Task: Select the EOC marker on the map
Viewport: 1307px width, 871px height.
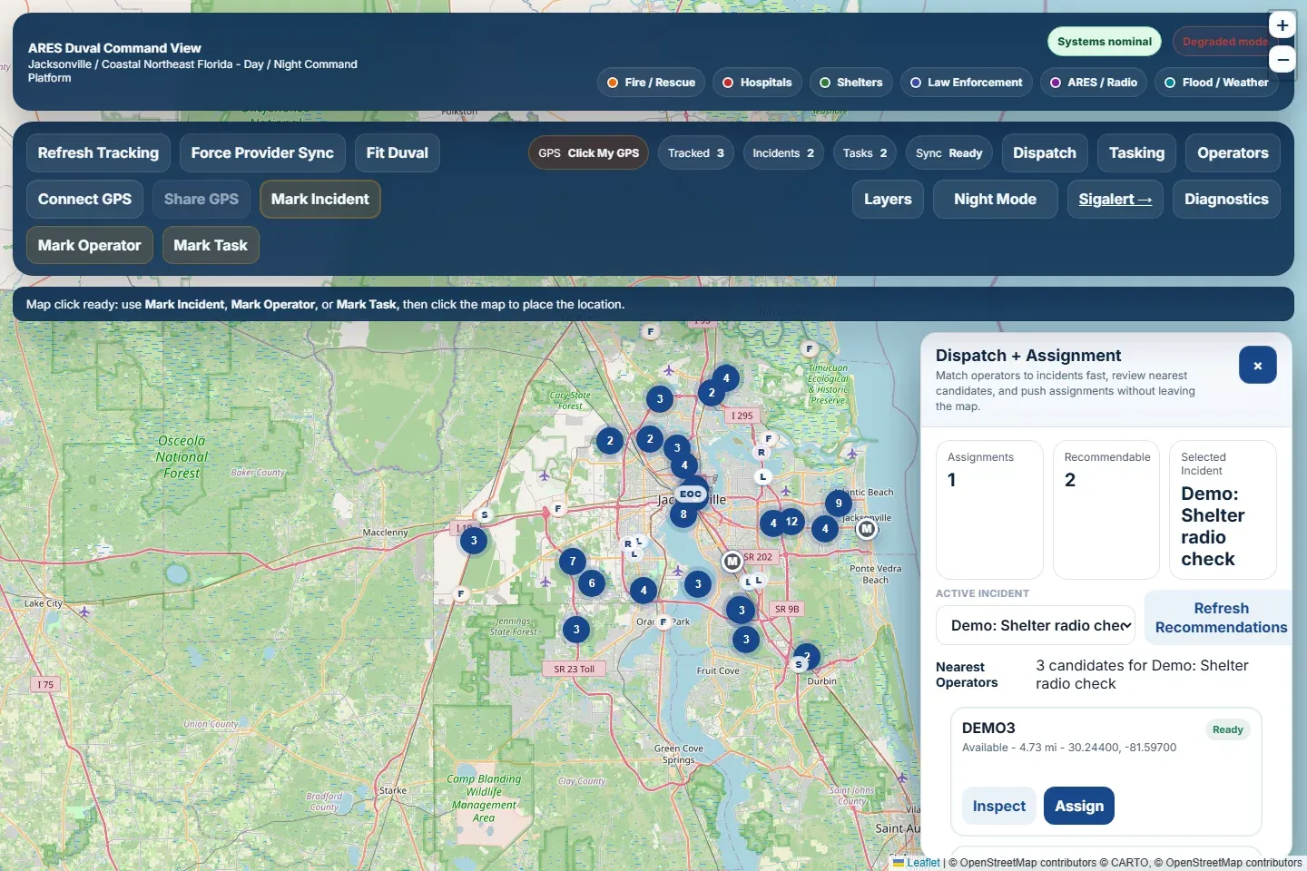Action: (x=691, y=494)
